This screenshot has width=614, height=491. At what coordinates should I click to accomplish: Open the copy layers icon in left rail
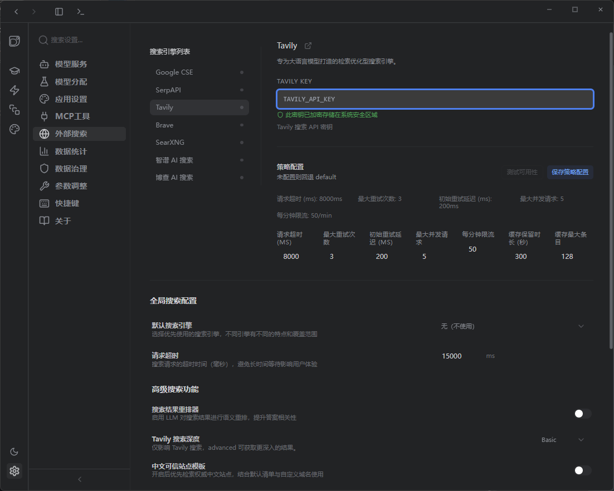pyautogui.click(x=14, y=110)
